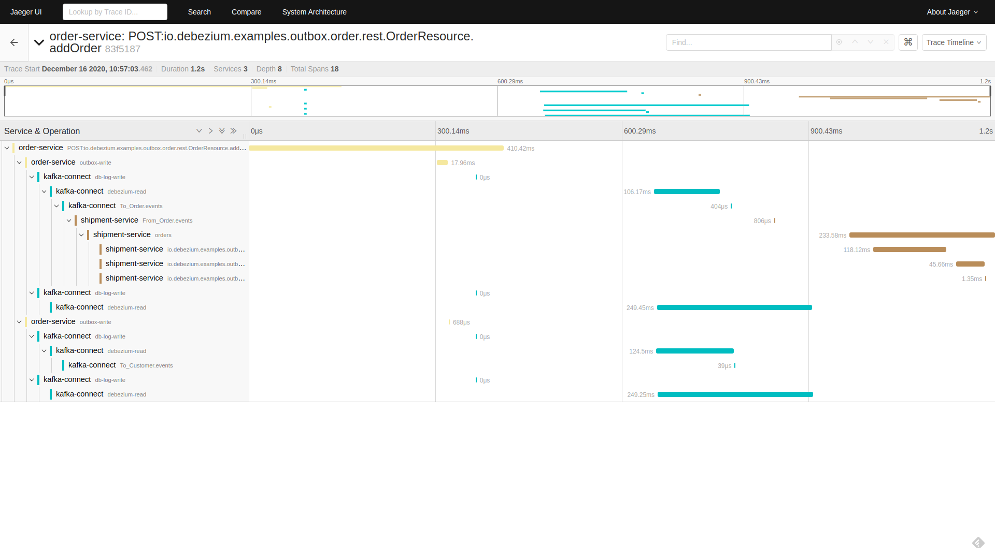The image size is (995, 559).
Task: Collapse kafka-connect To_Order.events span
Action: [x=56, y=206]
